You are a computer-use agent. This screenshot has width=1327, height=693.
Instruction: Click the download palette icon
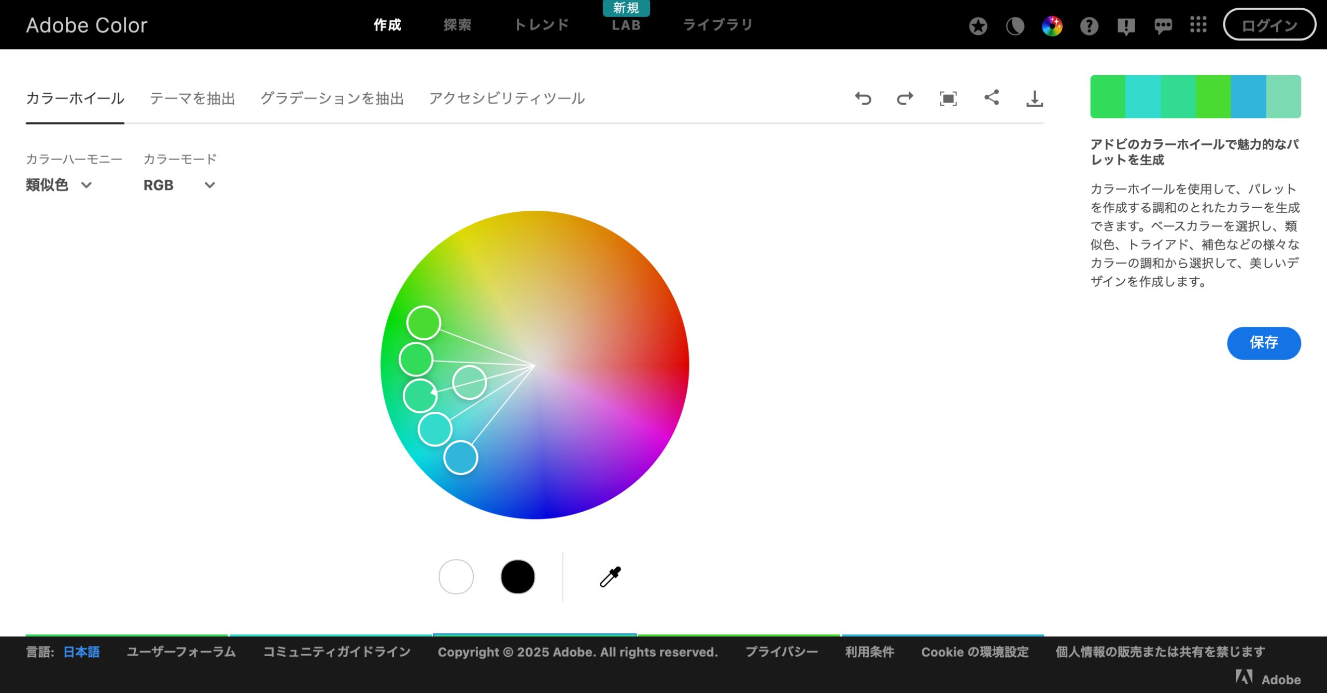[1034, 98]
